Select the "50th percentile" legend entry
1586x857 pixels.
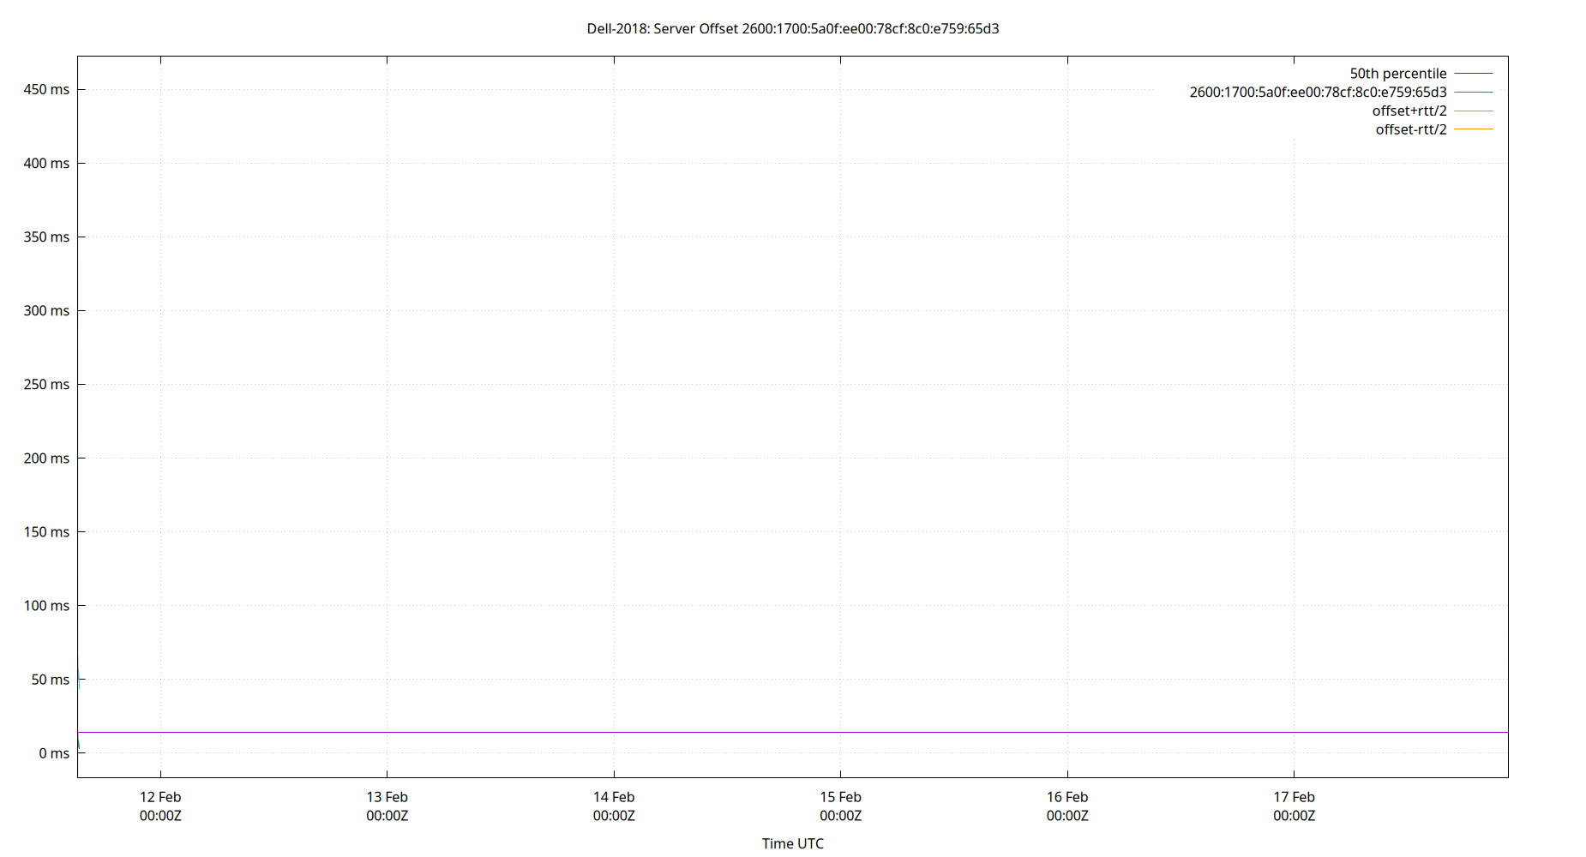pos(1398,73)
